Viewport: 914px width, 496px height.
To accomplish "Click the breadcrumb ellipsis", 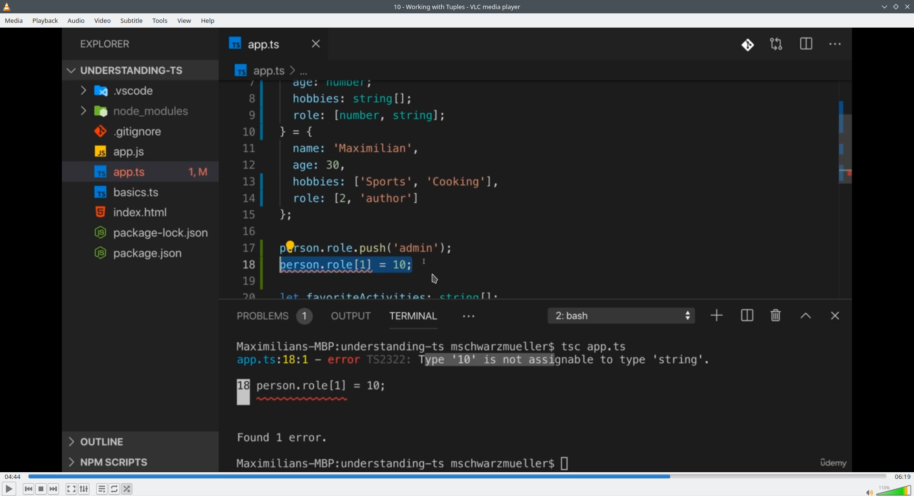I will 304,72.
